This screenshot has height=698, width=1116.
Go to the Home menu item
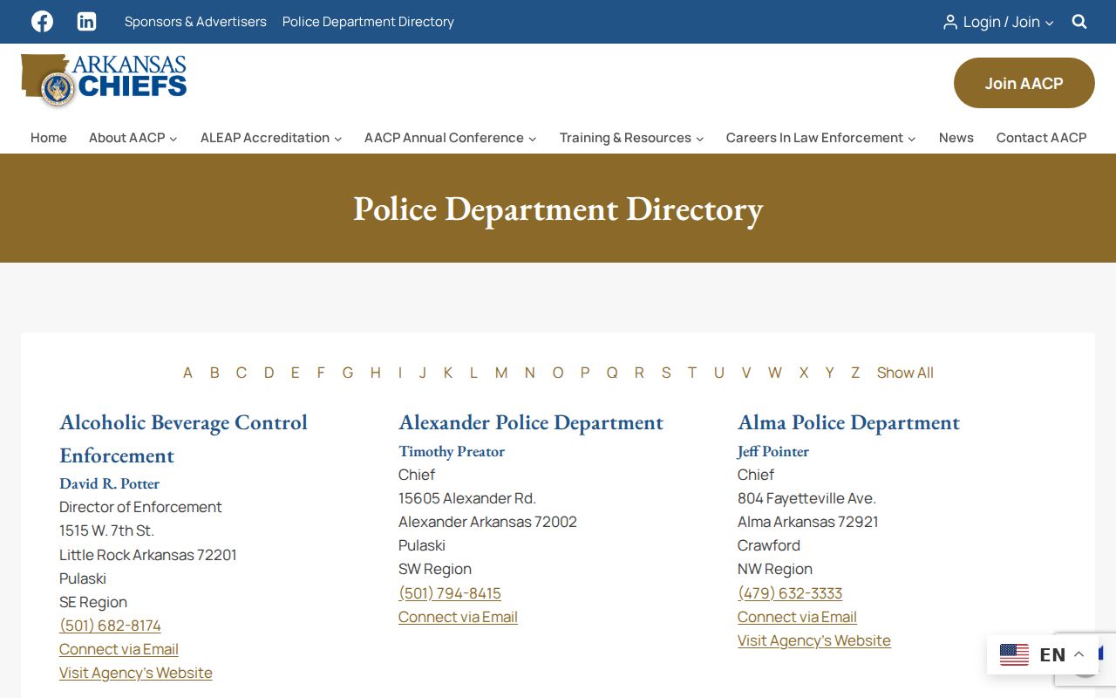click(49, 138)
